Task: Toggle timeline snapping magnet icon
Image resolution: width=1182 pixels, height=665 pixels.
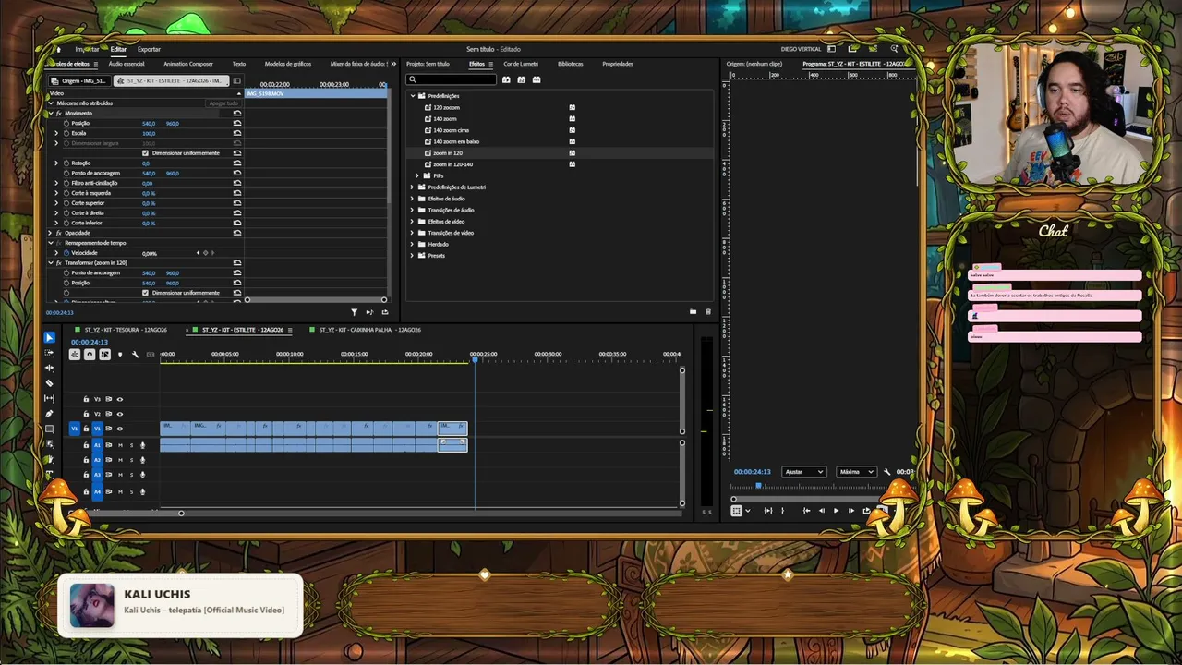Action: tap(90, 355)
